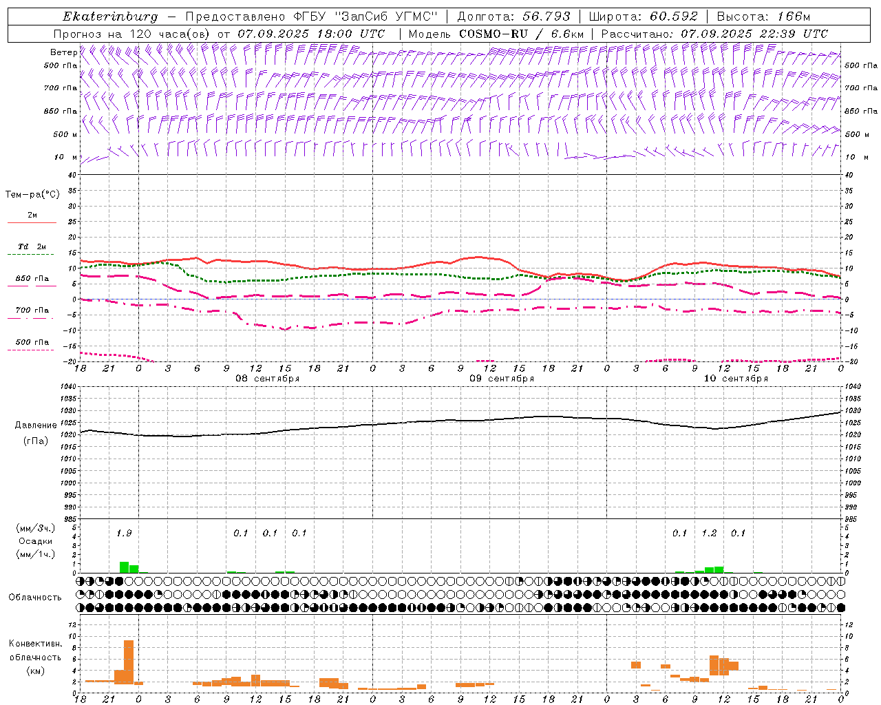Click the "Осадки" precipitation label
881x705 pixels.
click(x=36, y=541)
